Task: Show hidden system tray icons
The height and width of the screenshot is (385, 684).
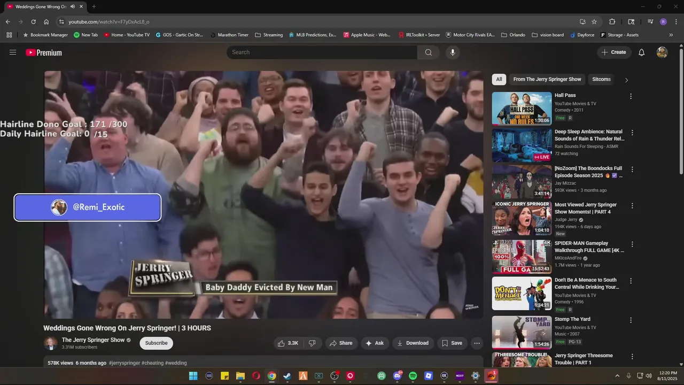Action: click(617, 376)
